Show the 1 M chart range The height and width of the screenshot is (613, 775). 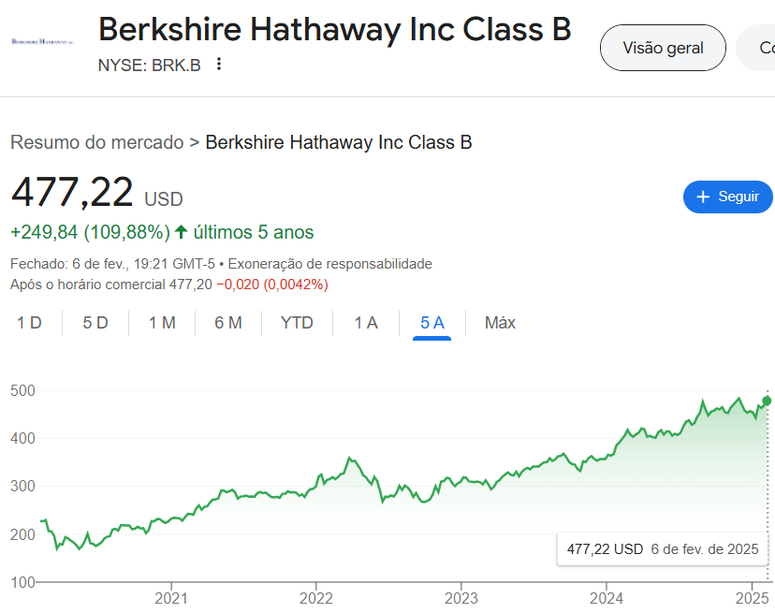pos(162,323)
